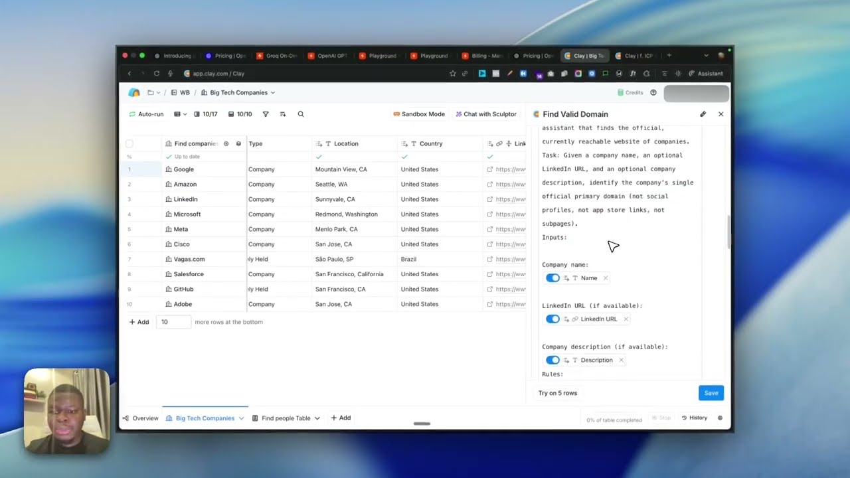Expand the folder dropdown in breadcrumb
This screenshot has width=850, height=478.
tap(154, 92)
